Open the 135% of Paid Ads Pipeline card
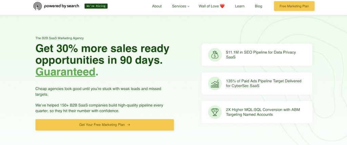 pyautogui.click(x=257, y=83)
